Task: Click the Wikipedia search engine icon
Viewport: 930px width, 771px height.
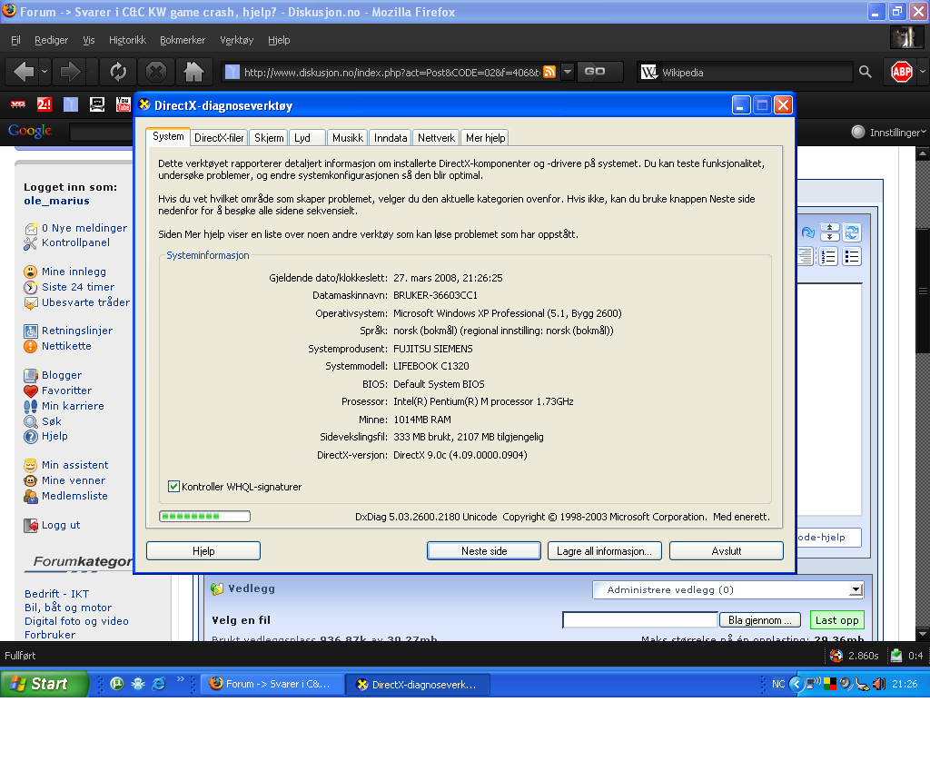Action: (648, 72)
